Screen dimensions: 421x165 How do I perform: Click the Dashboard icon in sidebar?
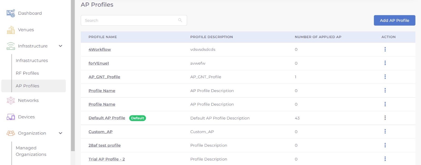click(11, 13)
